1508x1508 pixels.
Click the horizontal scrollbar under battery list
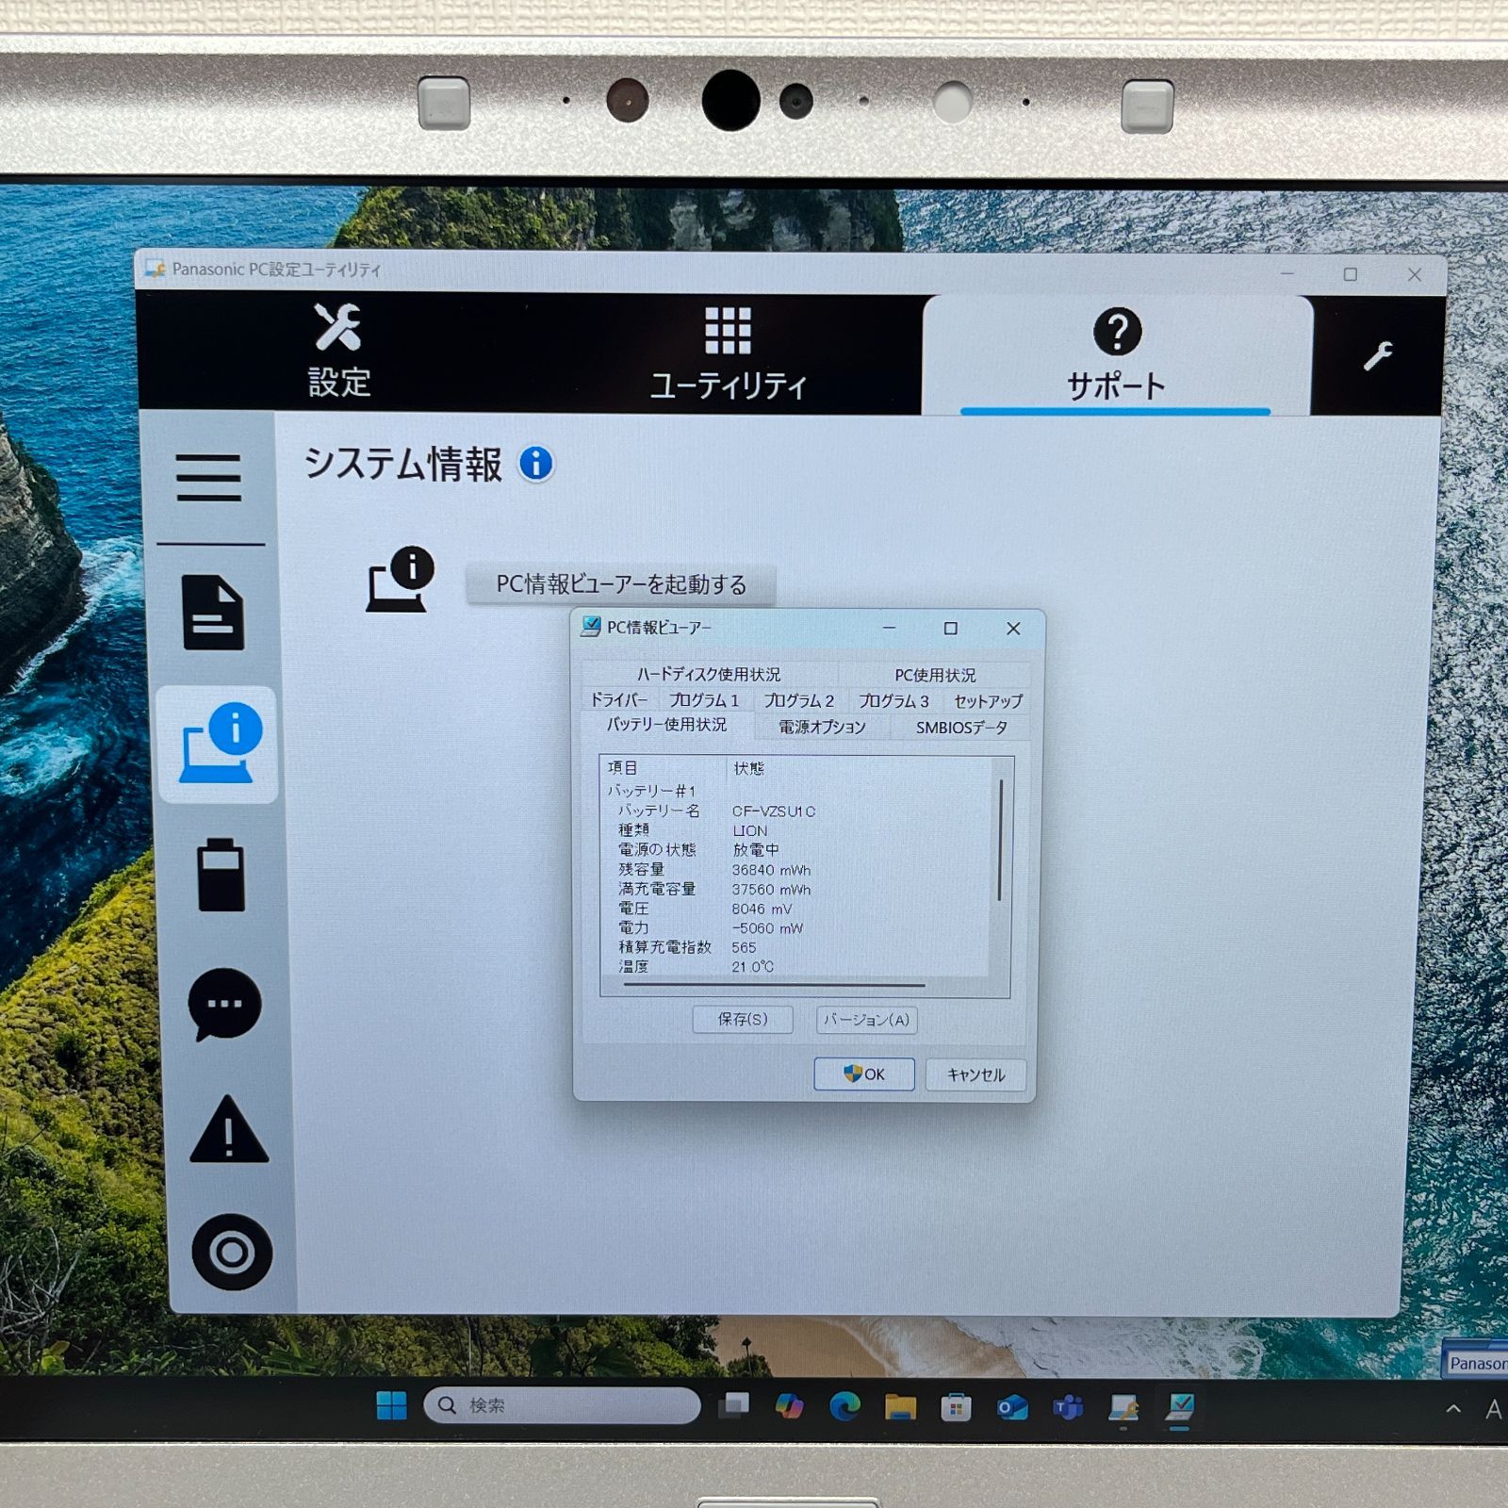tap(774, 985)
